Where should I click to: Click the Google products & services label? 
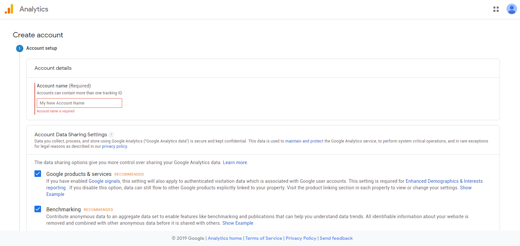pyautogui.click(x=79, y=174)
